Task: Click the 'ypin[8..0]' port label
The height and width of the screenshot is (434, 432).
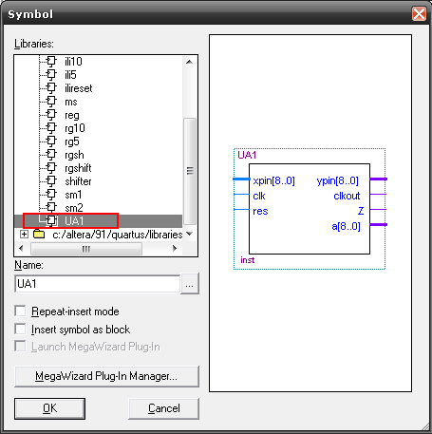Action: [338, 180]
